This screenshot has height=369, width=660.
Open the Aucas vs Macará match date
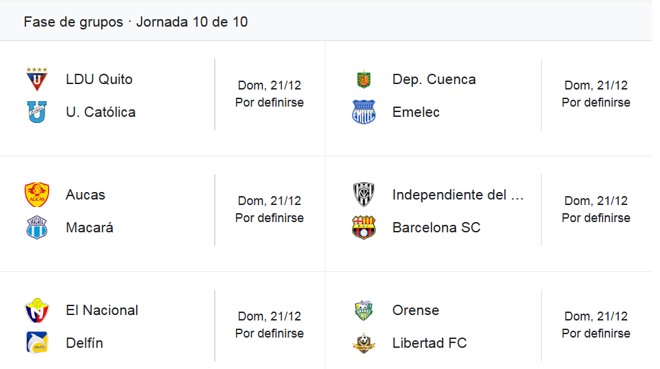click(269, 201)
